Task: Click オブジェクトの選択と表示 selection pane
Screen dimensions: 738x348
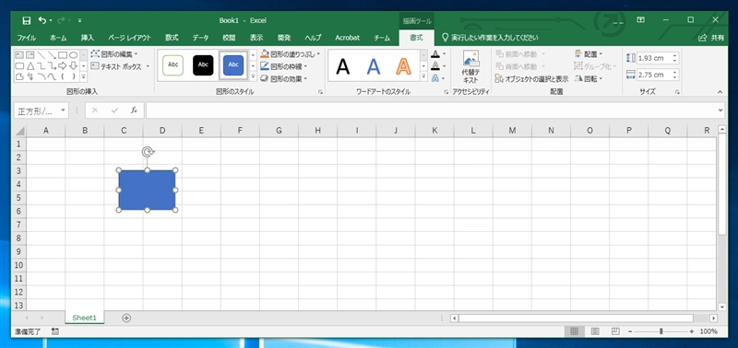Action: click(532, 79)
